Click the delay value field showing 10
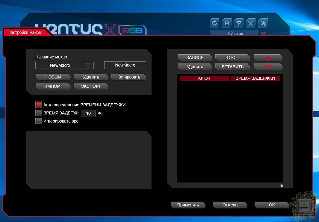This screenshot has width=319, height=222. coord(88,113)
